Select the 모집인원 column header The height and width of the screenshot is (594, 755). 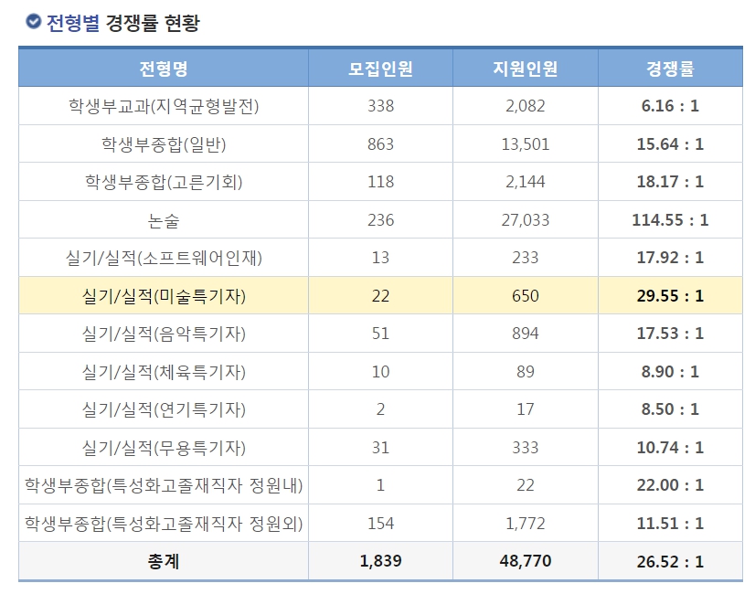click(380, 69)
